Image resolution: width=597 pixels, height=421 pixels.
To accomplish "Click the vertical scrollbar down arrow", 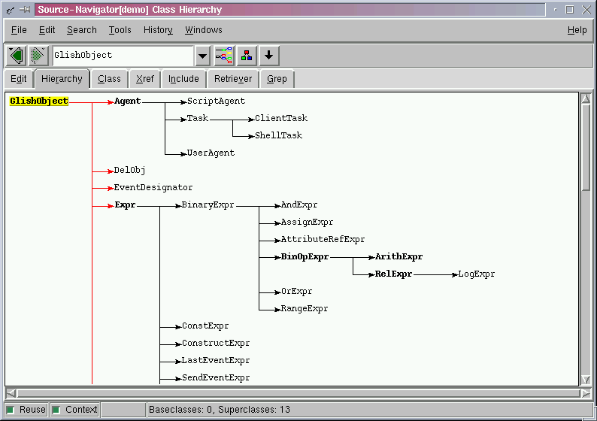I will click(586, 380).
